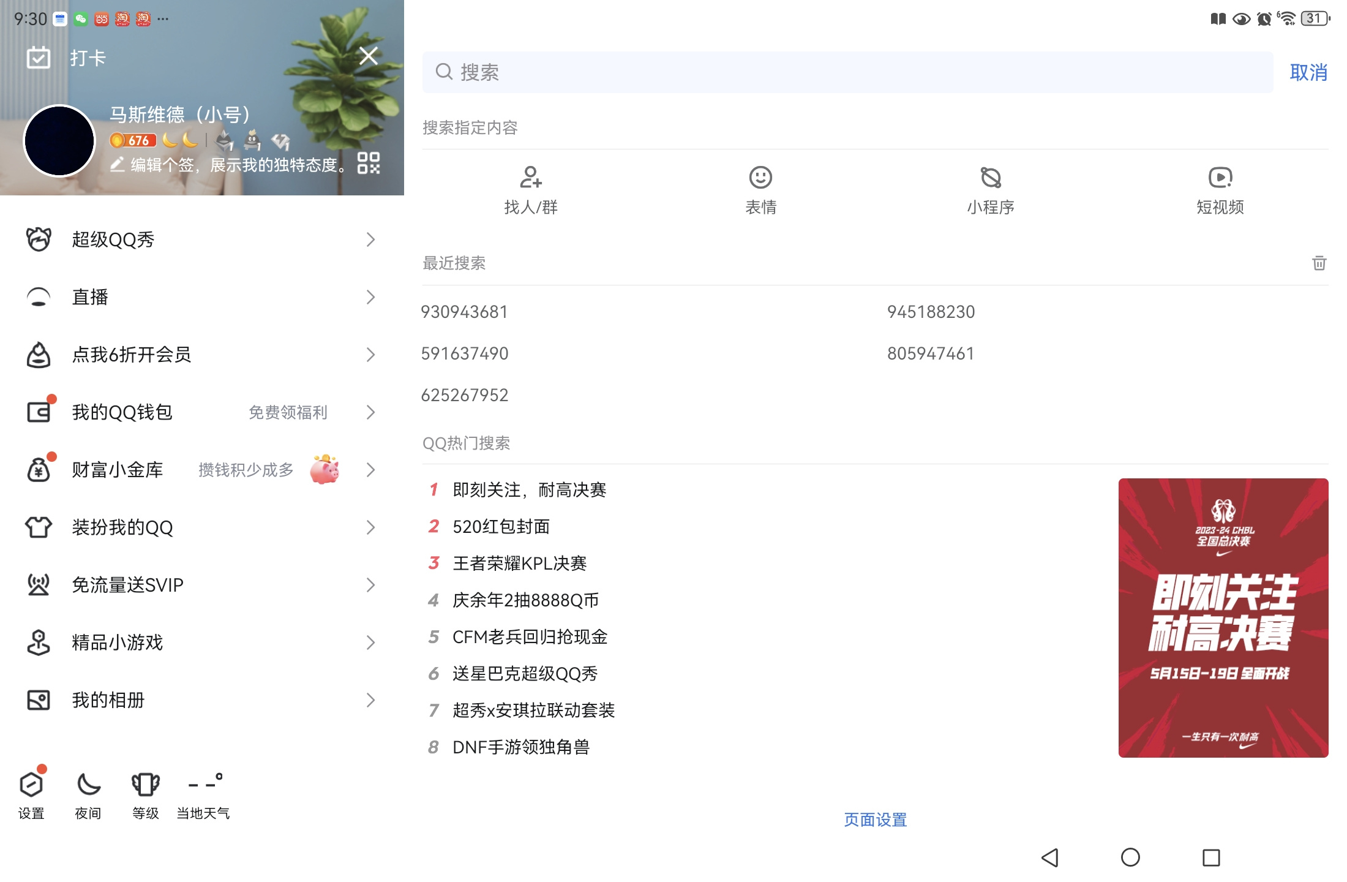
Task: Tap the 打卡 check-in calendar icon
Action: click(39, 58)
